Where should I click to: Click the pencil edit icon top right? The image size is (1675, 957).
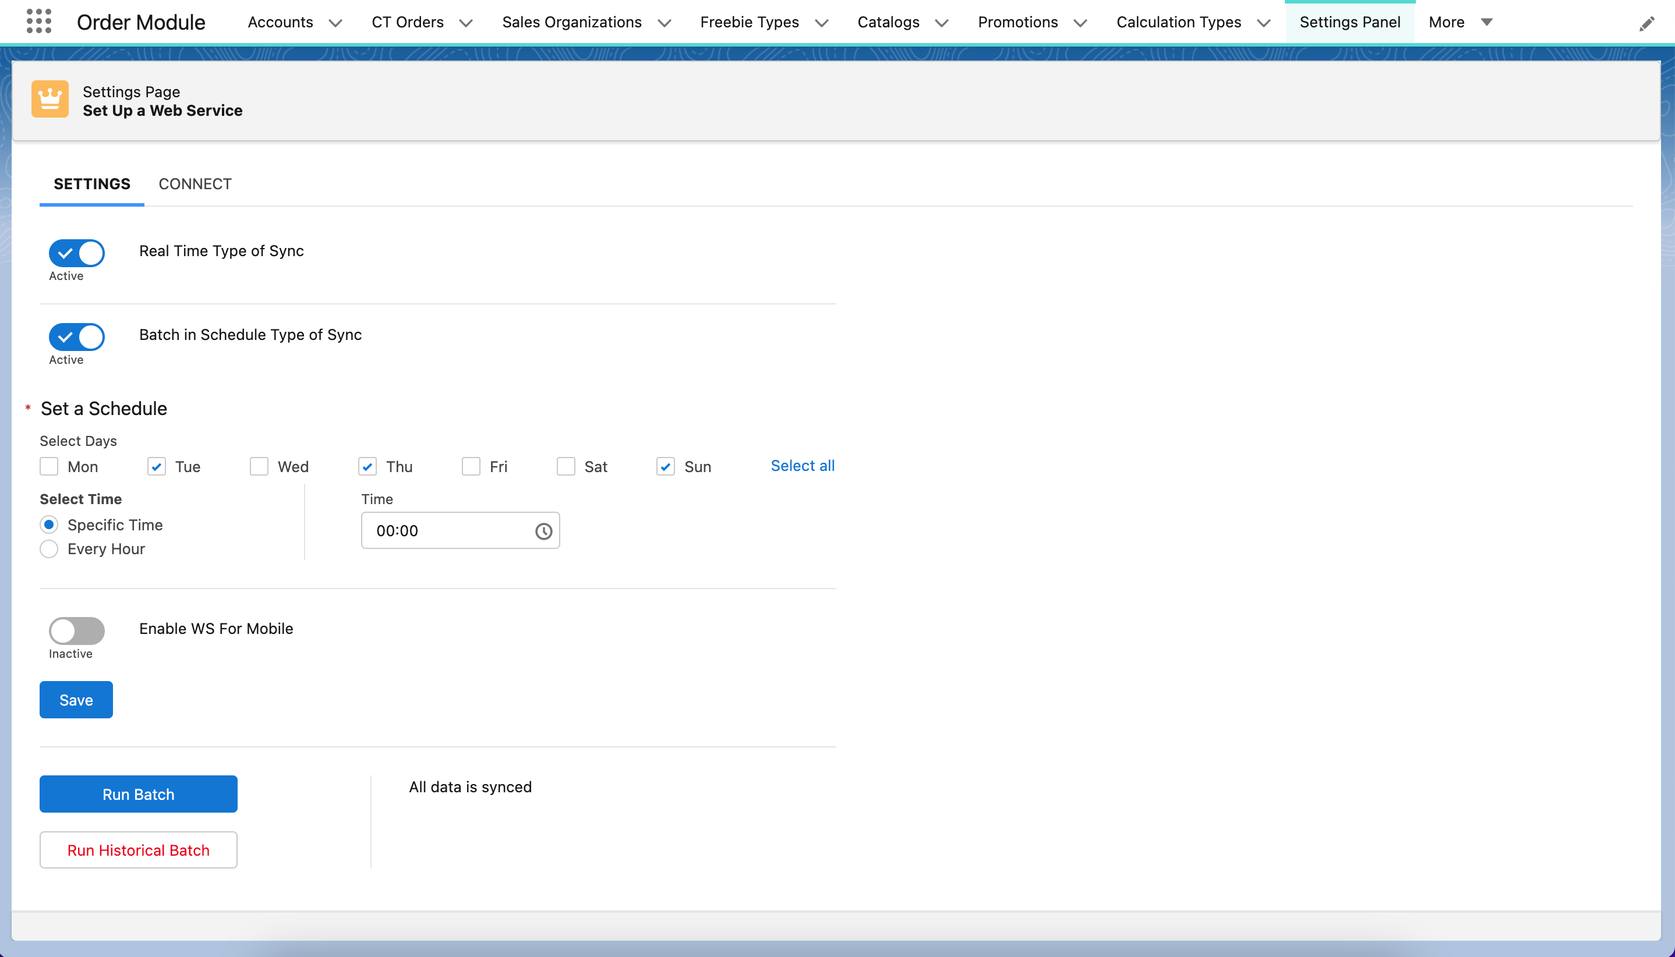coord(1648,23)
